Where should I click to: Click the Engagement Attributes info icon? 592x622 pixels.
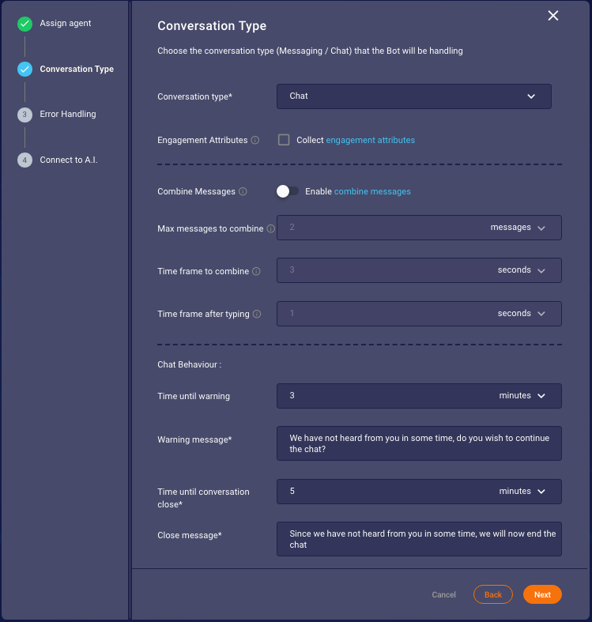[255, 140]
